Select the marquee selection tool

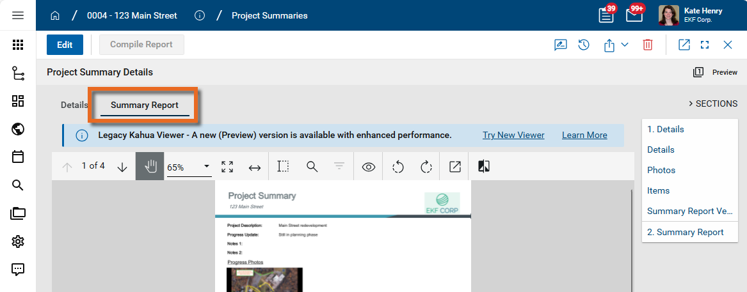[283, 167]
